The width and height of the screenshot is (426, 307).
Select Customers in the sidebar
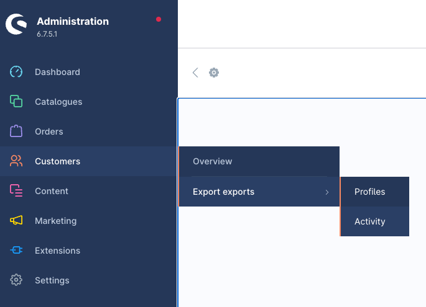(x=88, y=161)
